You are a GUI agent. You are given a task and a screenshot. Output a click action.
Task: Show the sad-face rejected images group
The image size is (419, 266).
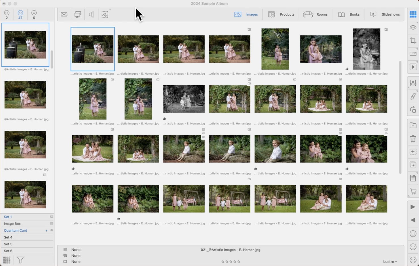34,14
